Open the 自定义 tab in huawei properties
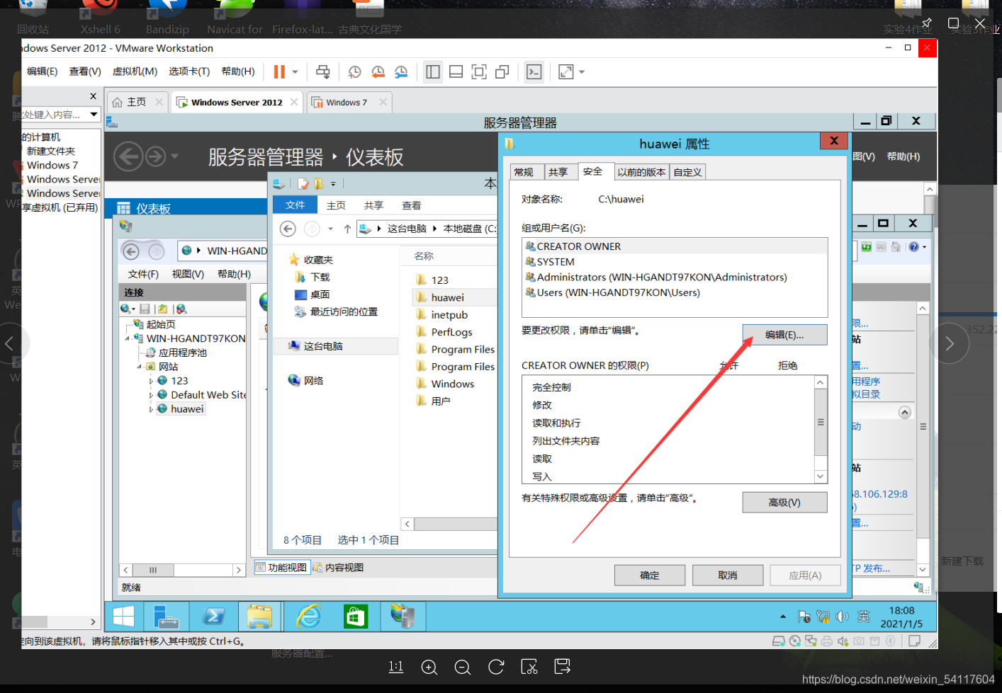This screenshot has width=1002, height=693. click(x=687, y=172)
